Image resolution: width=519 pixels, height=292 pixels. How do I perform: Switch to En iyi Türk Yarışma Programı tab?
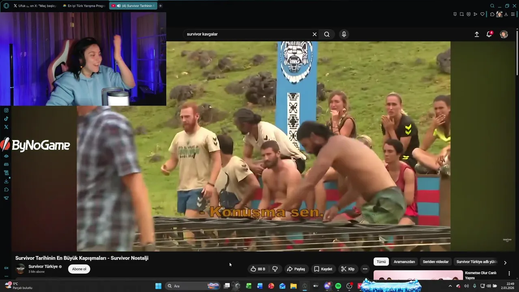click(x=84, y=6)
